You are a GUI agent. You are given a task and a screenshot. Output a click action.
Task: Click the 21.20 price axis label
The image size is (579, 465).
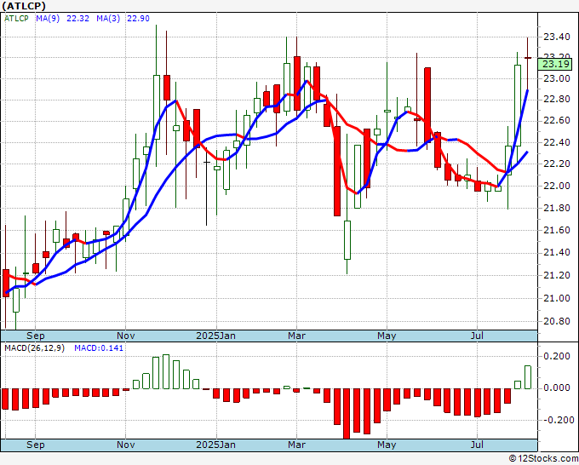click(556, 275)
